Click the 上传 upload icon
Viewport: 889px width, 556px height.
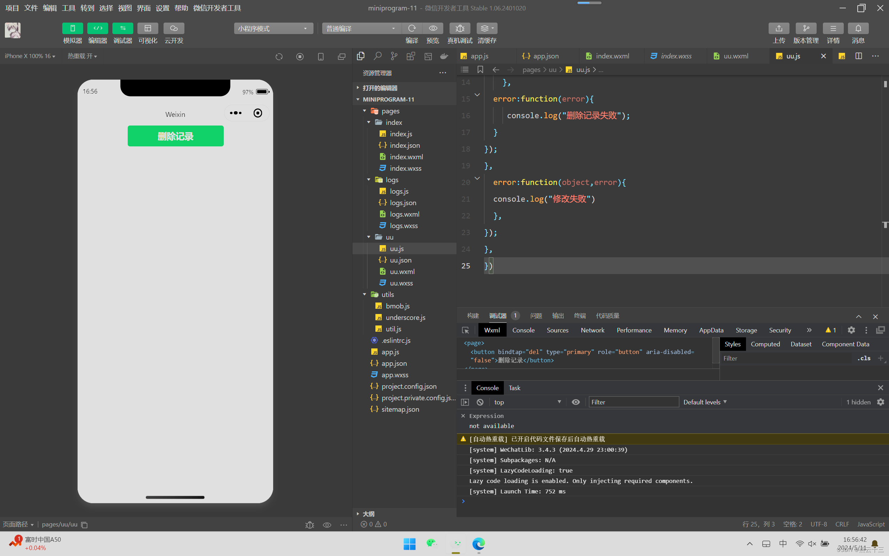click(779, 28)
